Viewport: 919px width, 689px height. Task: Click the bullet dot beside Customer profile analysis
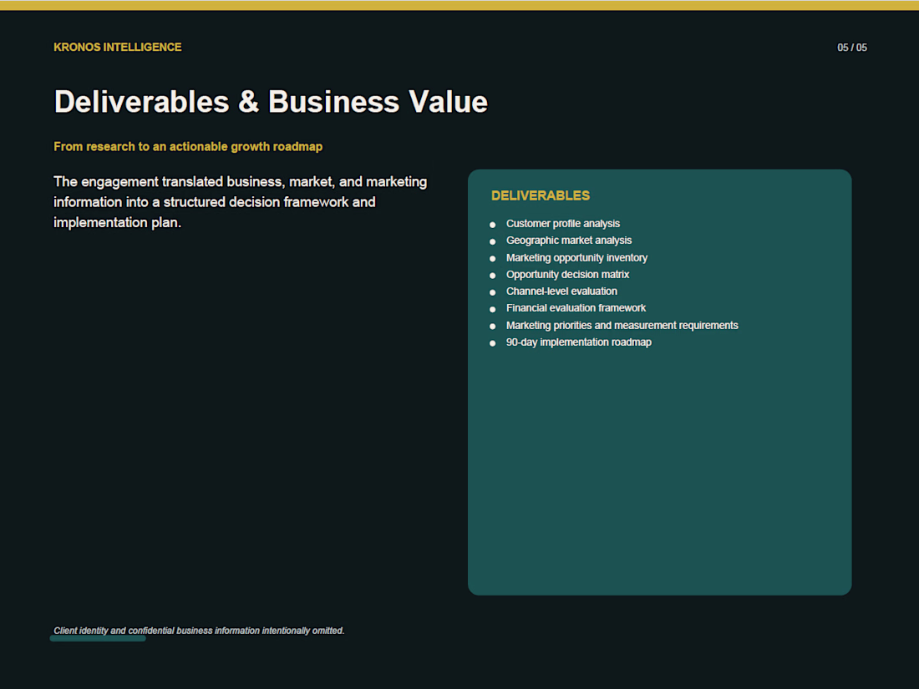pos(492,225)
